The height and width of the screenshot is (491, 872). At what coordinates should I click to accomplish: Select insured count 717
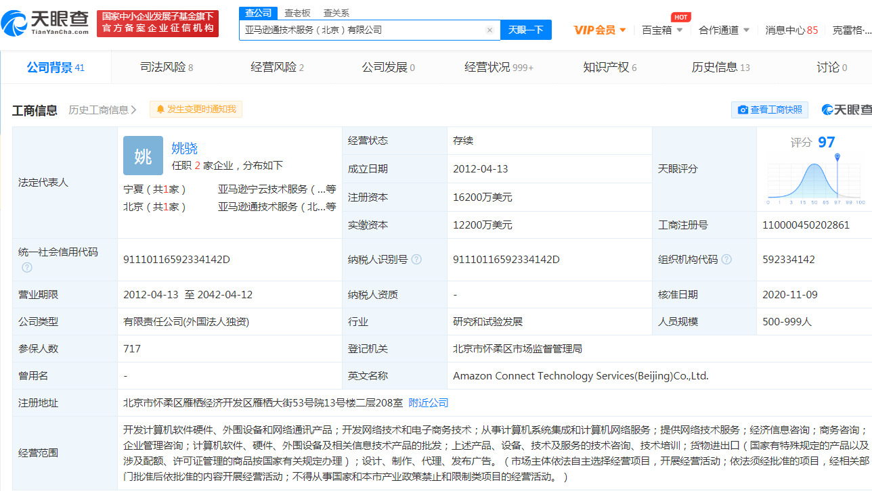[132, 348]
